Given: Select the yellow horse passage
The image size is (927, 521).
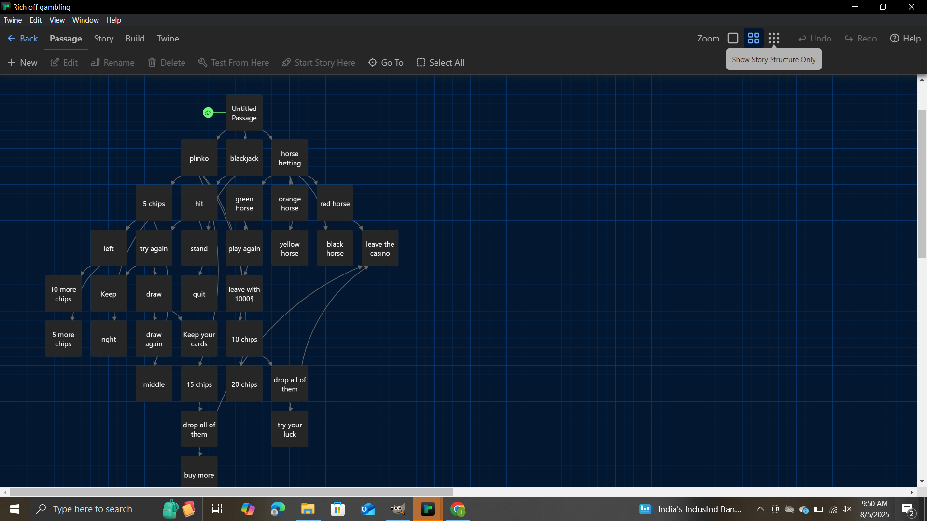Looking at the screenshot, I should click(290, 248).
